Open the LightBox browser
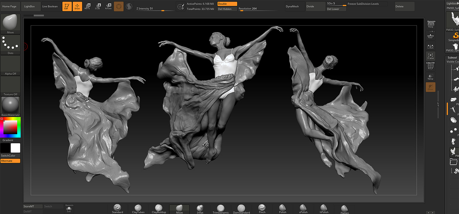 coord(30,6)
